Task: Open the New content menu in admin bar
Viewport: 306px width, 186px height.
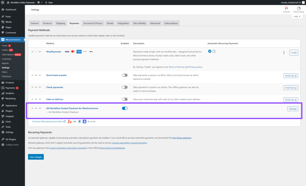Action: coord(48,2)
